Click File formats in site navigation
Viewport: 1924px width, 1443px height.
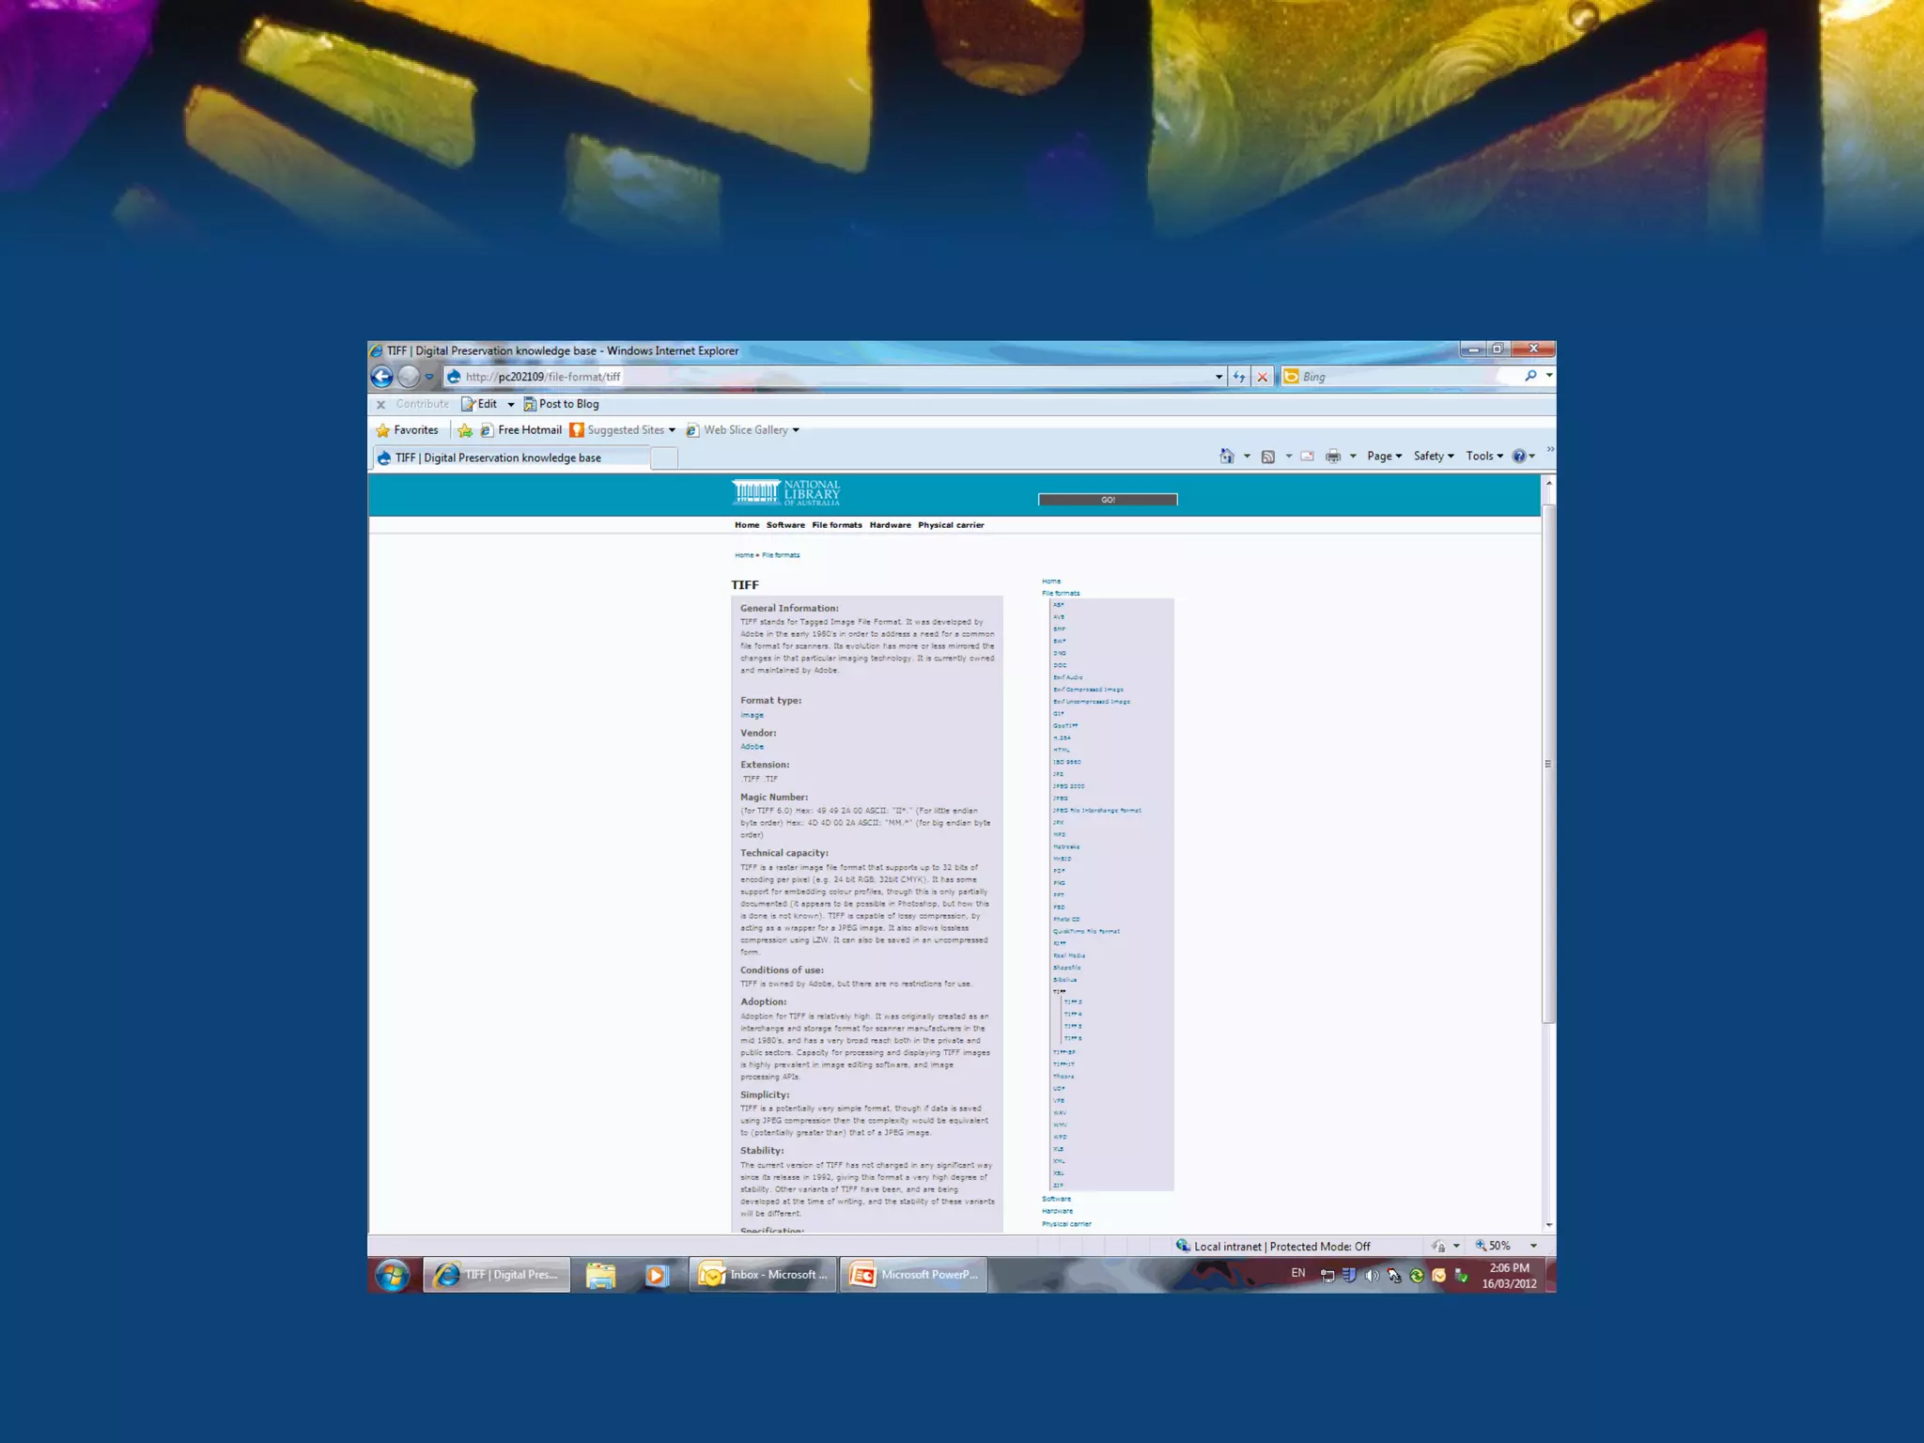pos(836,525)
